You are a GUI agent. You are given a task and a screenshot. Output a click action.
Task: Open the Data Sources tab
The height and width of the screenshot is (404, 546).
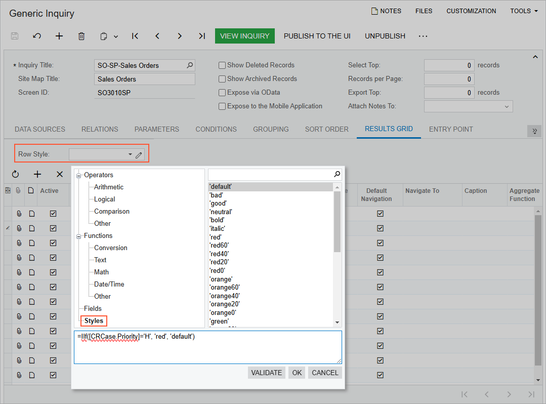[40, 129]
